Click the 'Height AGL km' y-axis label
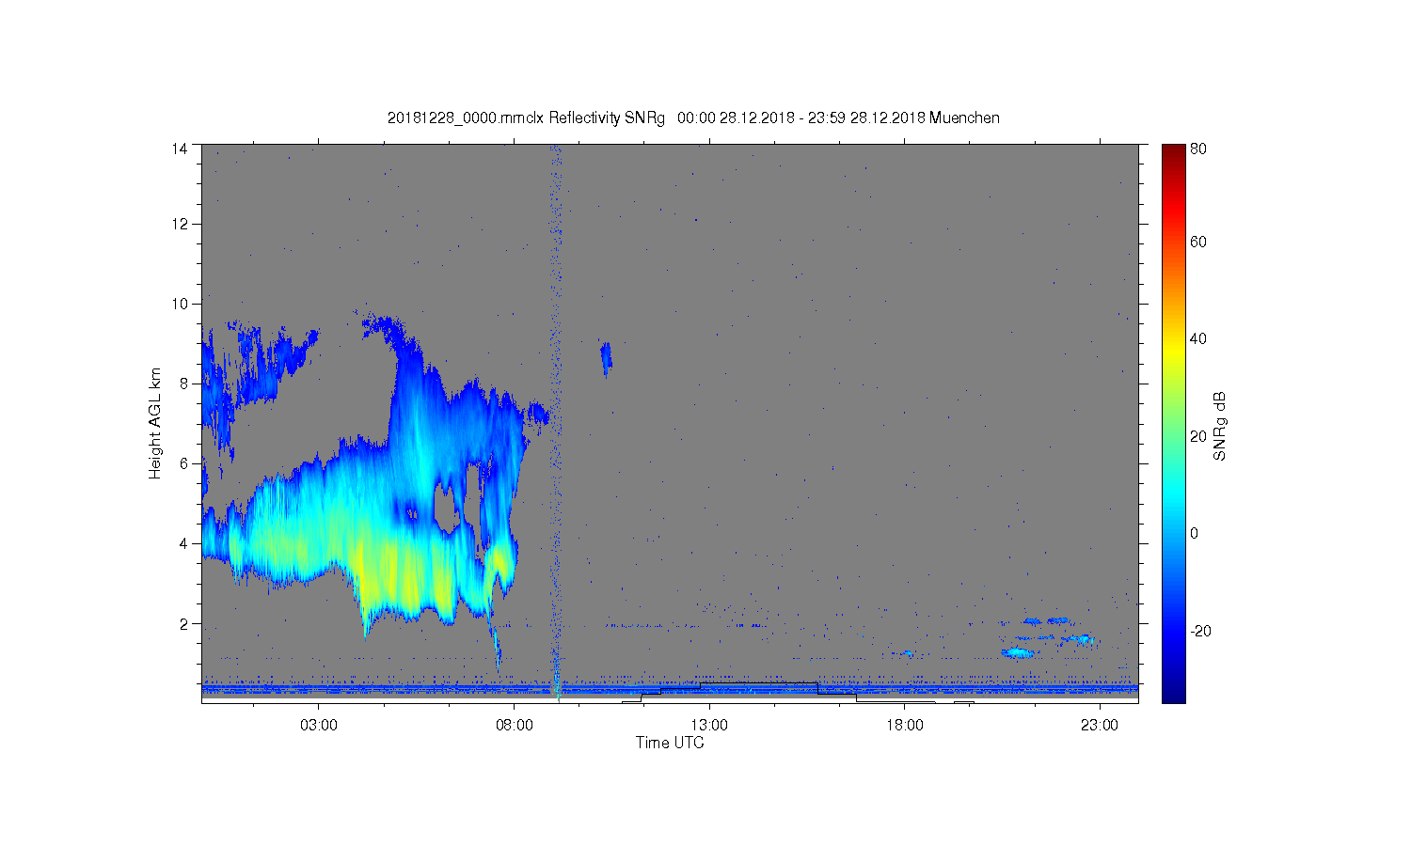The image size is (1411, 846). [155, 423]
